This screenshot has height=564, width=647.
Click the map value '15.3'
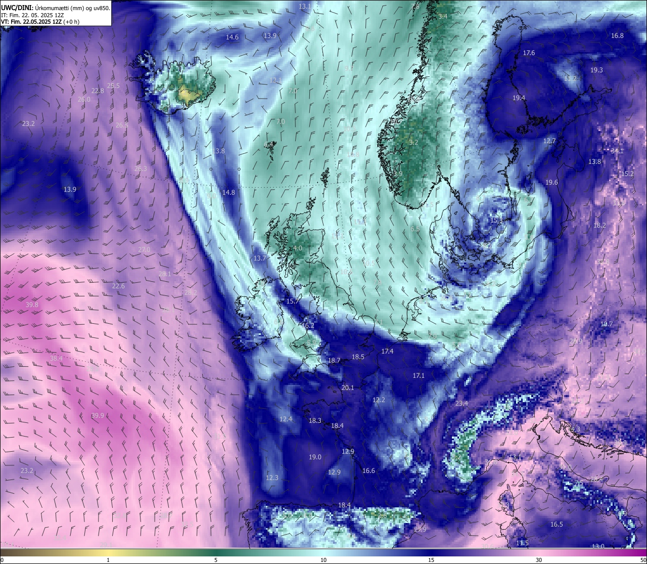496,221
